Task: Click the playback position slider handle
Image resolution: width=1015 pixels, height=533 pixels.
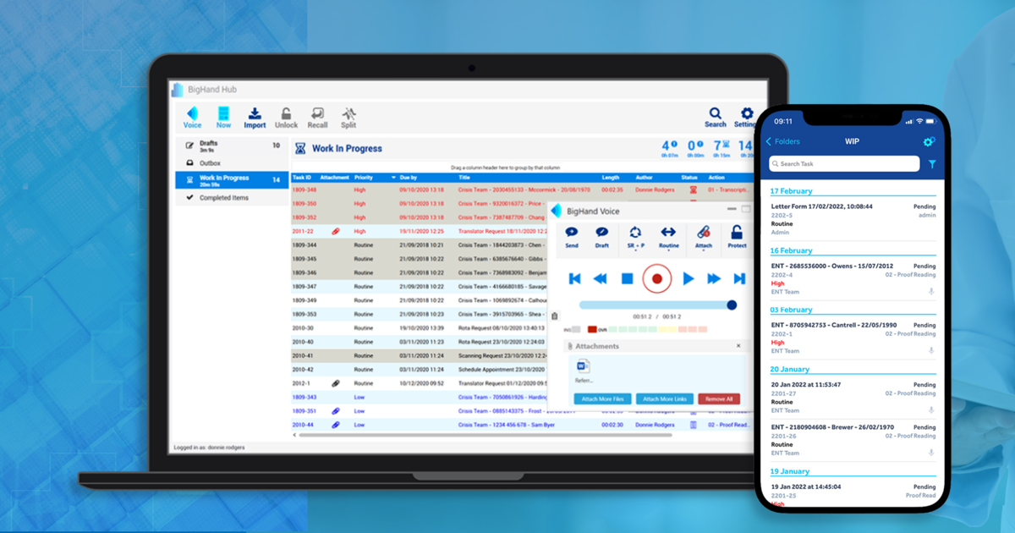Action: click(732, 305)
